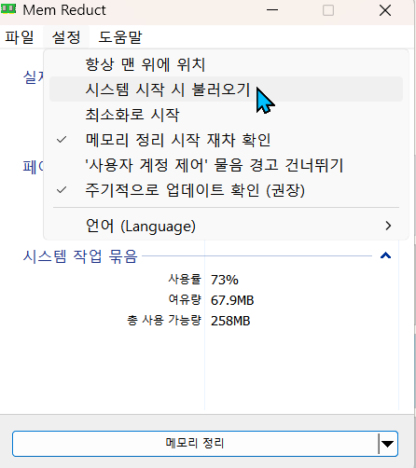Click the 시스템 작업 묶음 heading
Image resolution: width=416 pixels, height=468 pixels.
80,256
